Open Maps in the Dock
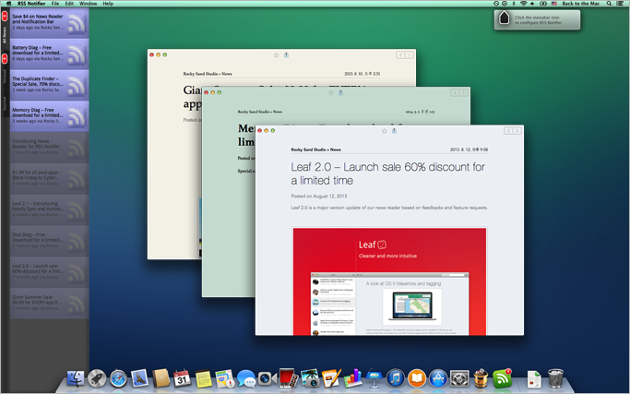 [x=224, y=378]
